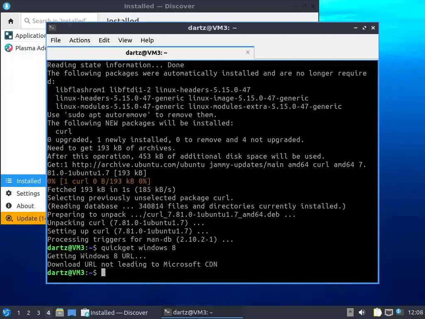Screen dimensions: 425x319
Task: Launch the file manager from the taskbar
Action: pyautogui.click(x=60, y=312)
